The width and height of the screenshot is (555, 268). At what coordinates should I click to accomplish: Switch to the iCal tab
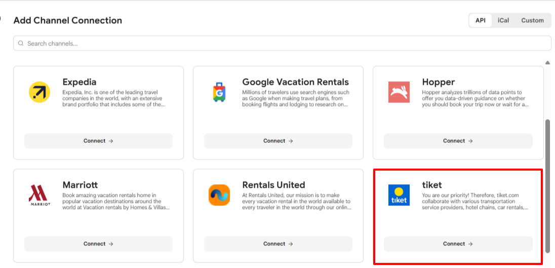(503, 21)
